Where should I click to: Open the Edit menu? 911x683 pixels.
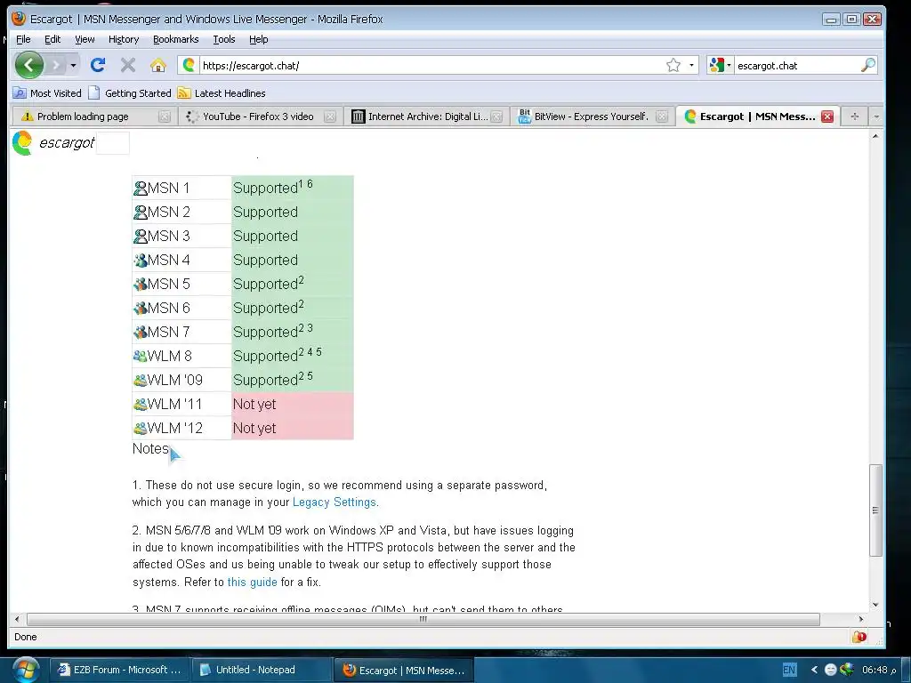coord(52,39)
